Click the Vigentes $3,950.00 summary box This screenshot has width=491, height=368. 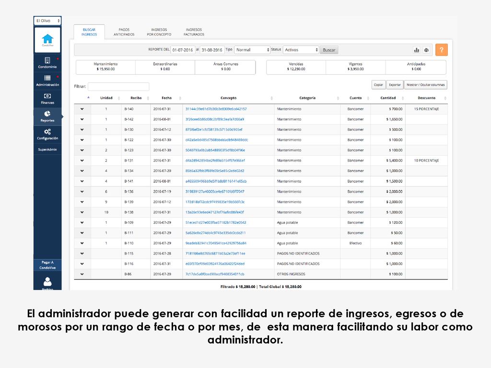pos(355,67)
